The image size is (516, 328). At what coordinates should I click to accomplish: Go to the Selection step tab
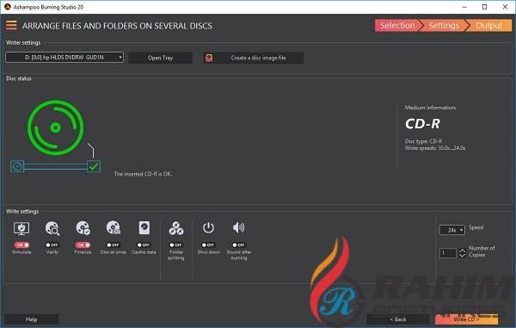[x=397, y=25]
